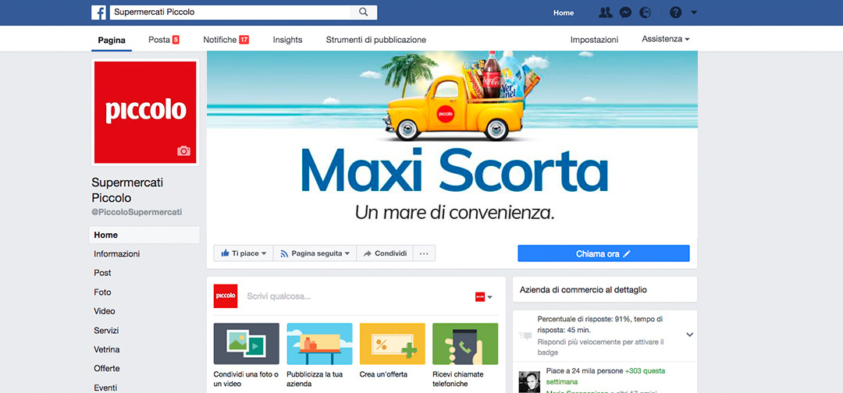Click the Condividi button
The image size is (843, 393).
click(385, 253)
